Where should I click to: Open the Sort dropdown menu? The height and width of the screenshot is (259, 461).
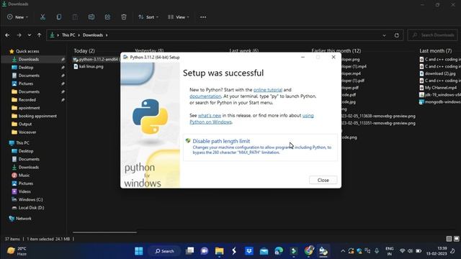[148, 17]
